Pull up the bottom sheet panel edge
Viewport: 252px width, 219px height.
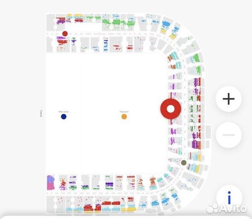point(126,217)
